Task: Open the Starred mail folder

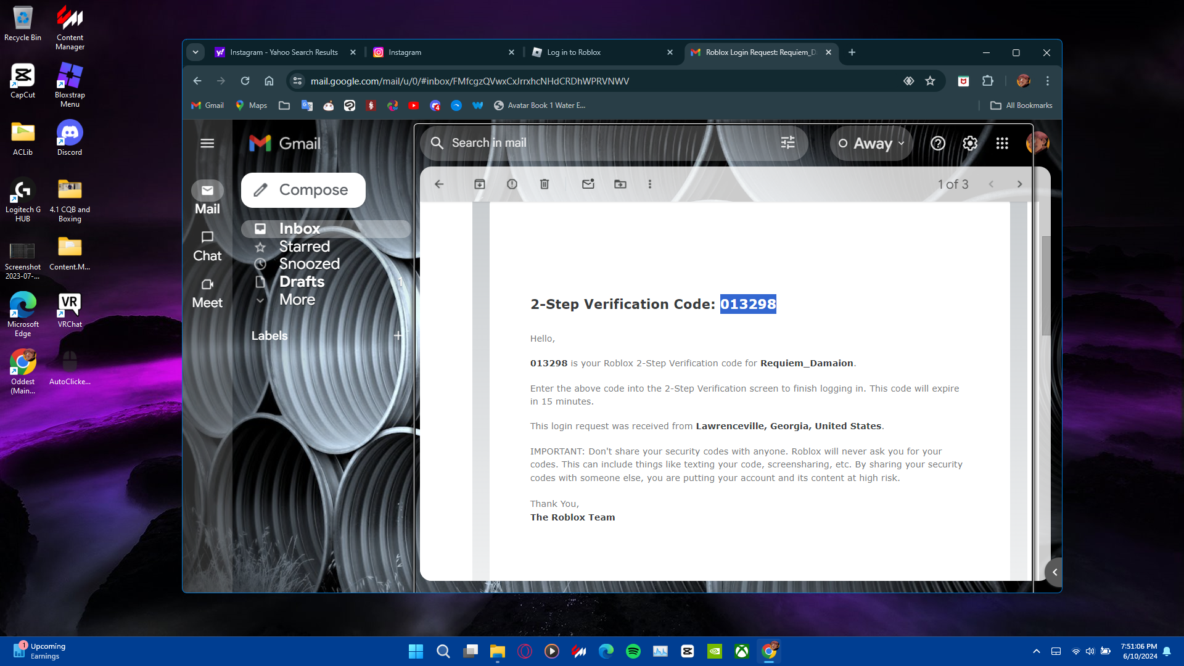Action: (304, 247)
